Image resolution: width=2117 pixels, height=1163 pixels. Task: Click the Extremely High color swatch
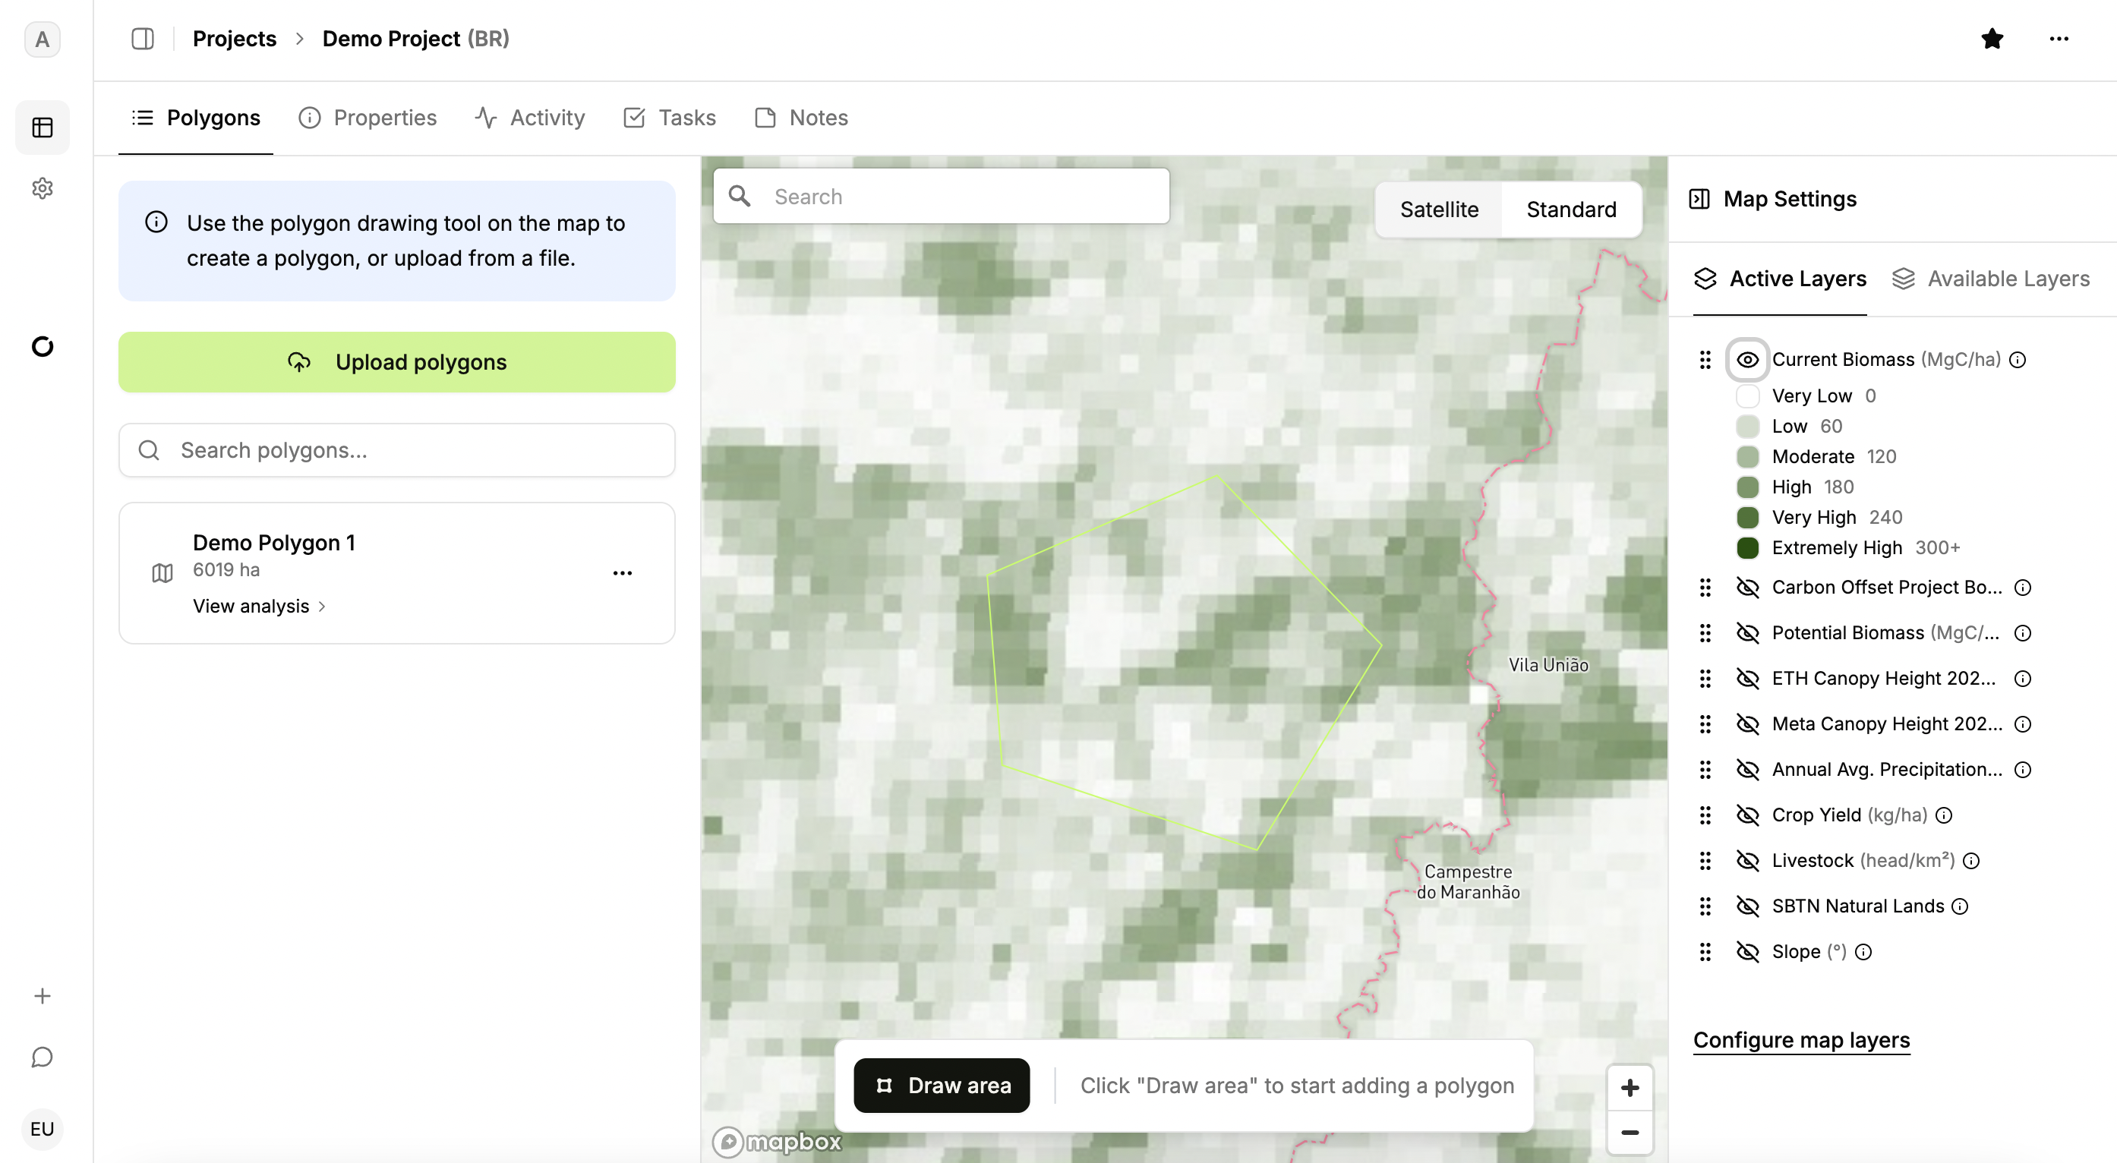pyautogui.click(x=1747, y=548)
